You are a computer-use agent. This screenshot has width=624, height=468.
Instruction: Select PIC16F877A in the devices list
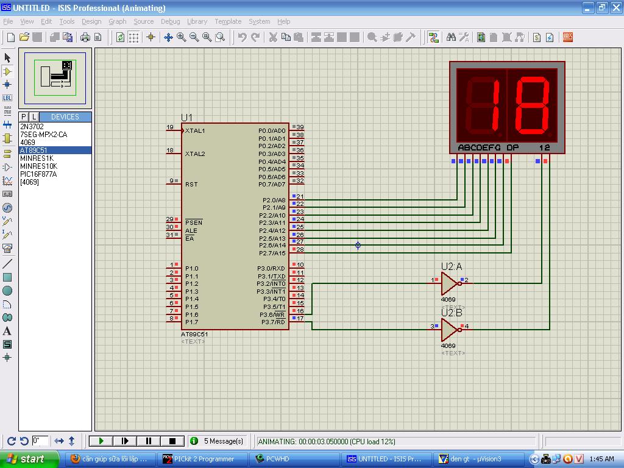point(38,174)
